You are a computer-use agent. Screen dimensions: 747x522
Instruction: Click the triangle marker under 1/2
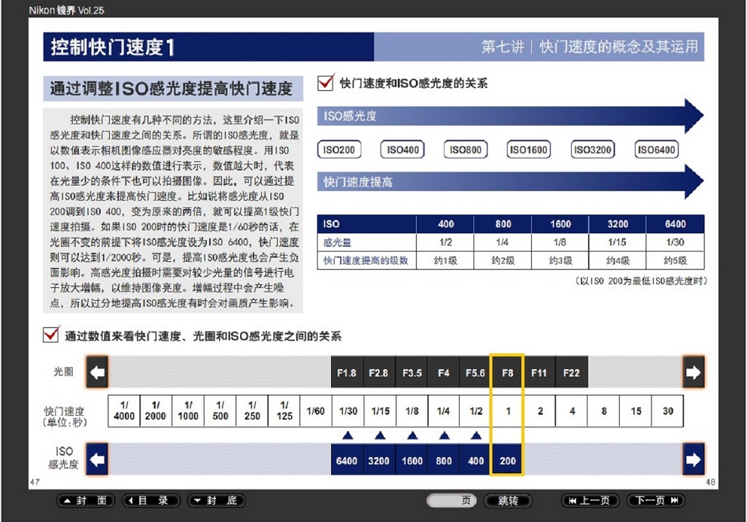pos(476,436)
